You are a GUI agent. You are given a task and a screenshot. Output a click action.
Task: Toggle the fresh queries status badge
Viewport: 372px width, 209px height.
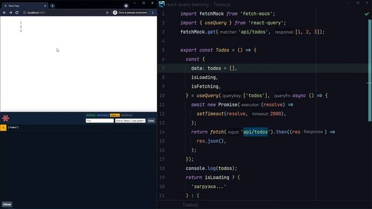pyautogui.click(x=91, y=115)
